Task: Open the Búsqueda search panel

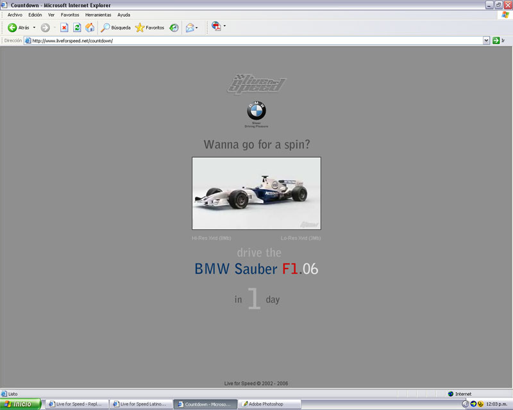Action: [x=115, y=28]
